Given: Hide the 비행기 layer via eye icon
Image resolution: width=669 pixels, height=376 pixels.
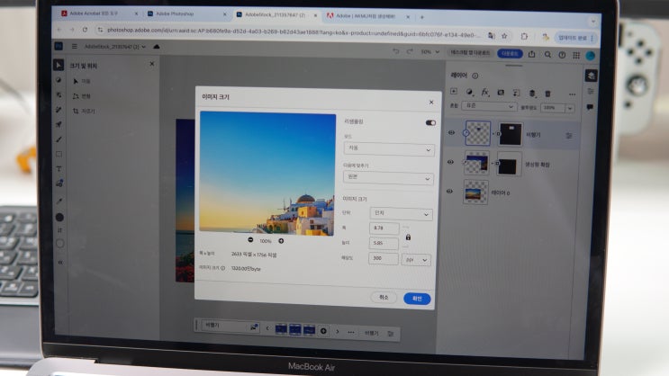Looking at the screenshot, I should click(451, 132).
